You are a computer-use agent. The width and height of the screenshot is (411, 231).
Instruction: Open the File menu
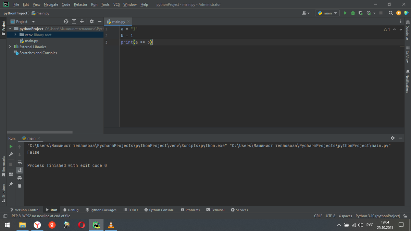click(16, 4)
